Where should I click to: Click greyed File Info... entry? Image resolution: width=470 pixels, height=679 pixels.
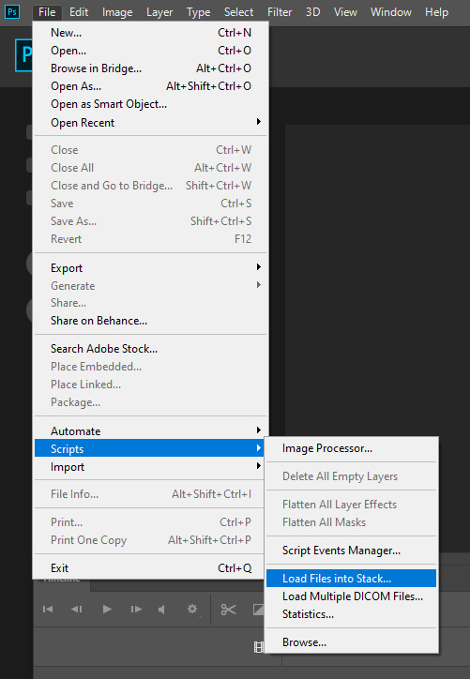point(150,493)
